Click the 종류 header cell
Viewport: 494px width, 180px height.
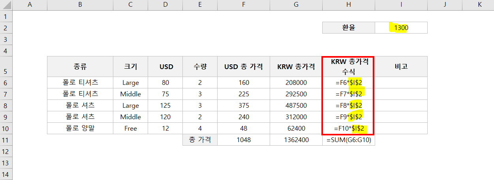(80, 66)
